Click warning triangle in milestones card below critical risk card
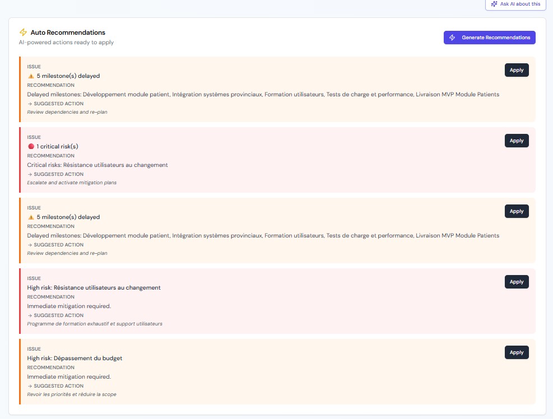 click(31, 217)
